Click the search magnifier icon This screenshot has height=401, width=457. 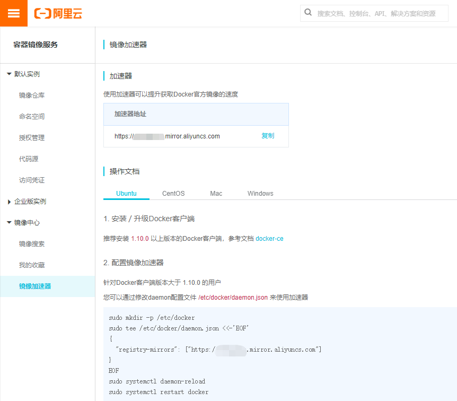tap(308, 12)
